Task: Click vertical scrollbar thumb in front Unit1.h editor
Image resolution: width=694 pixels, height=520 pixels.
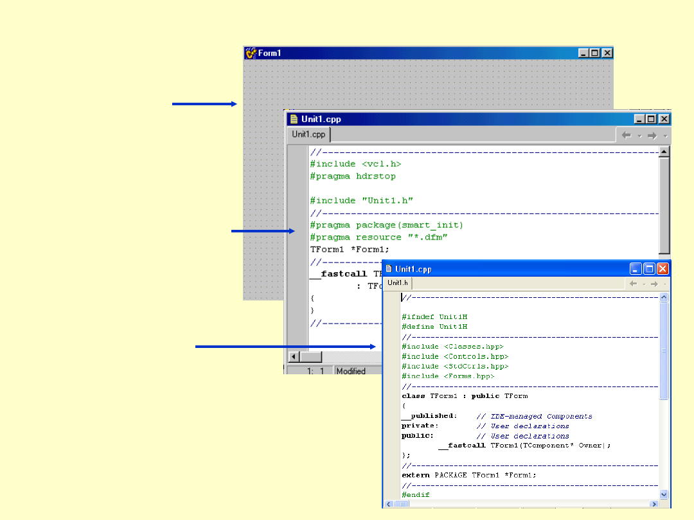Action: coord(664,351)
